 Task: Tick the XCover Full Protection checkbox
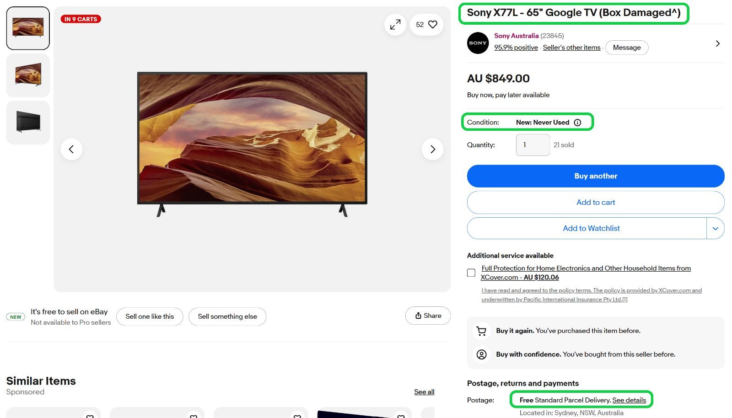[471, 273]
